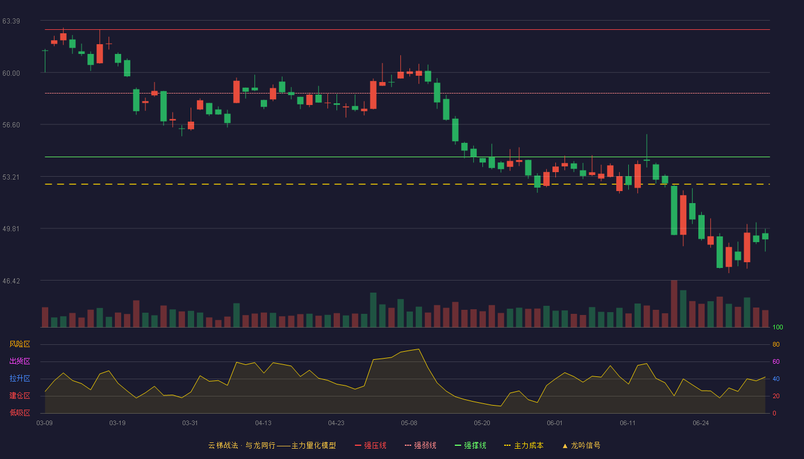The height and width of the screenshot is (459, 804).
Task: Toggle the 强弱线 legend item
Action: pos(420,445)
